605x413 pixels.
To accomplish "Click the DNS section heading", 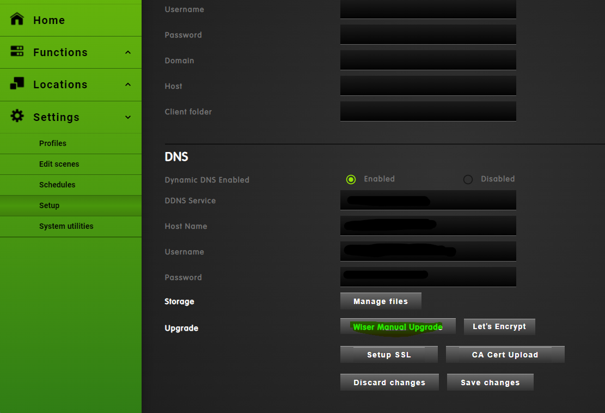I will 176,157.
